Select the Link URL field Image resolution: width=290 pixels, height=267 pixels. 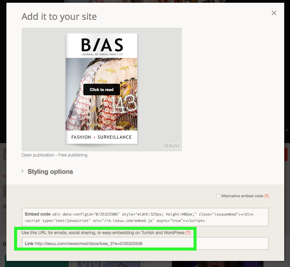point(145,243)
